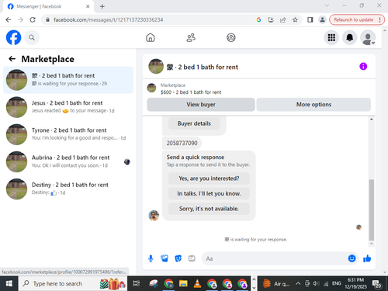
Task: Open the Friends icon in top navigation
Action: tap(191, 38)
